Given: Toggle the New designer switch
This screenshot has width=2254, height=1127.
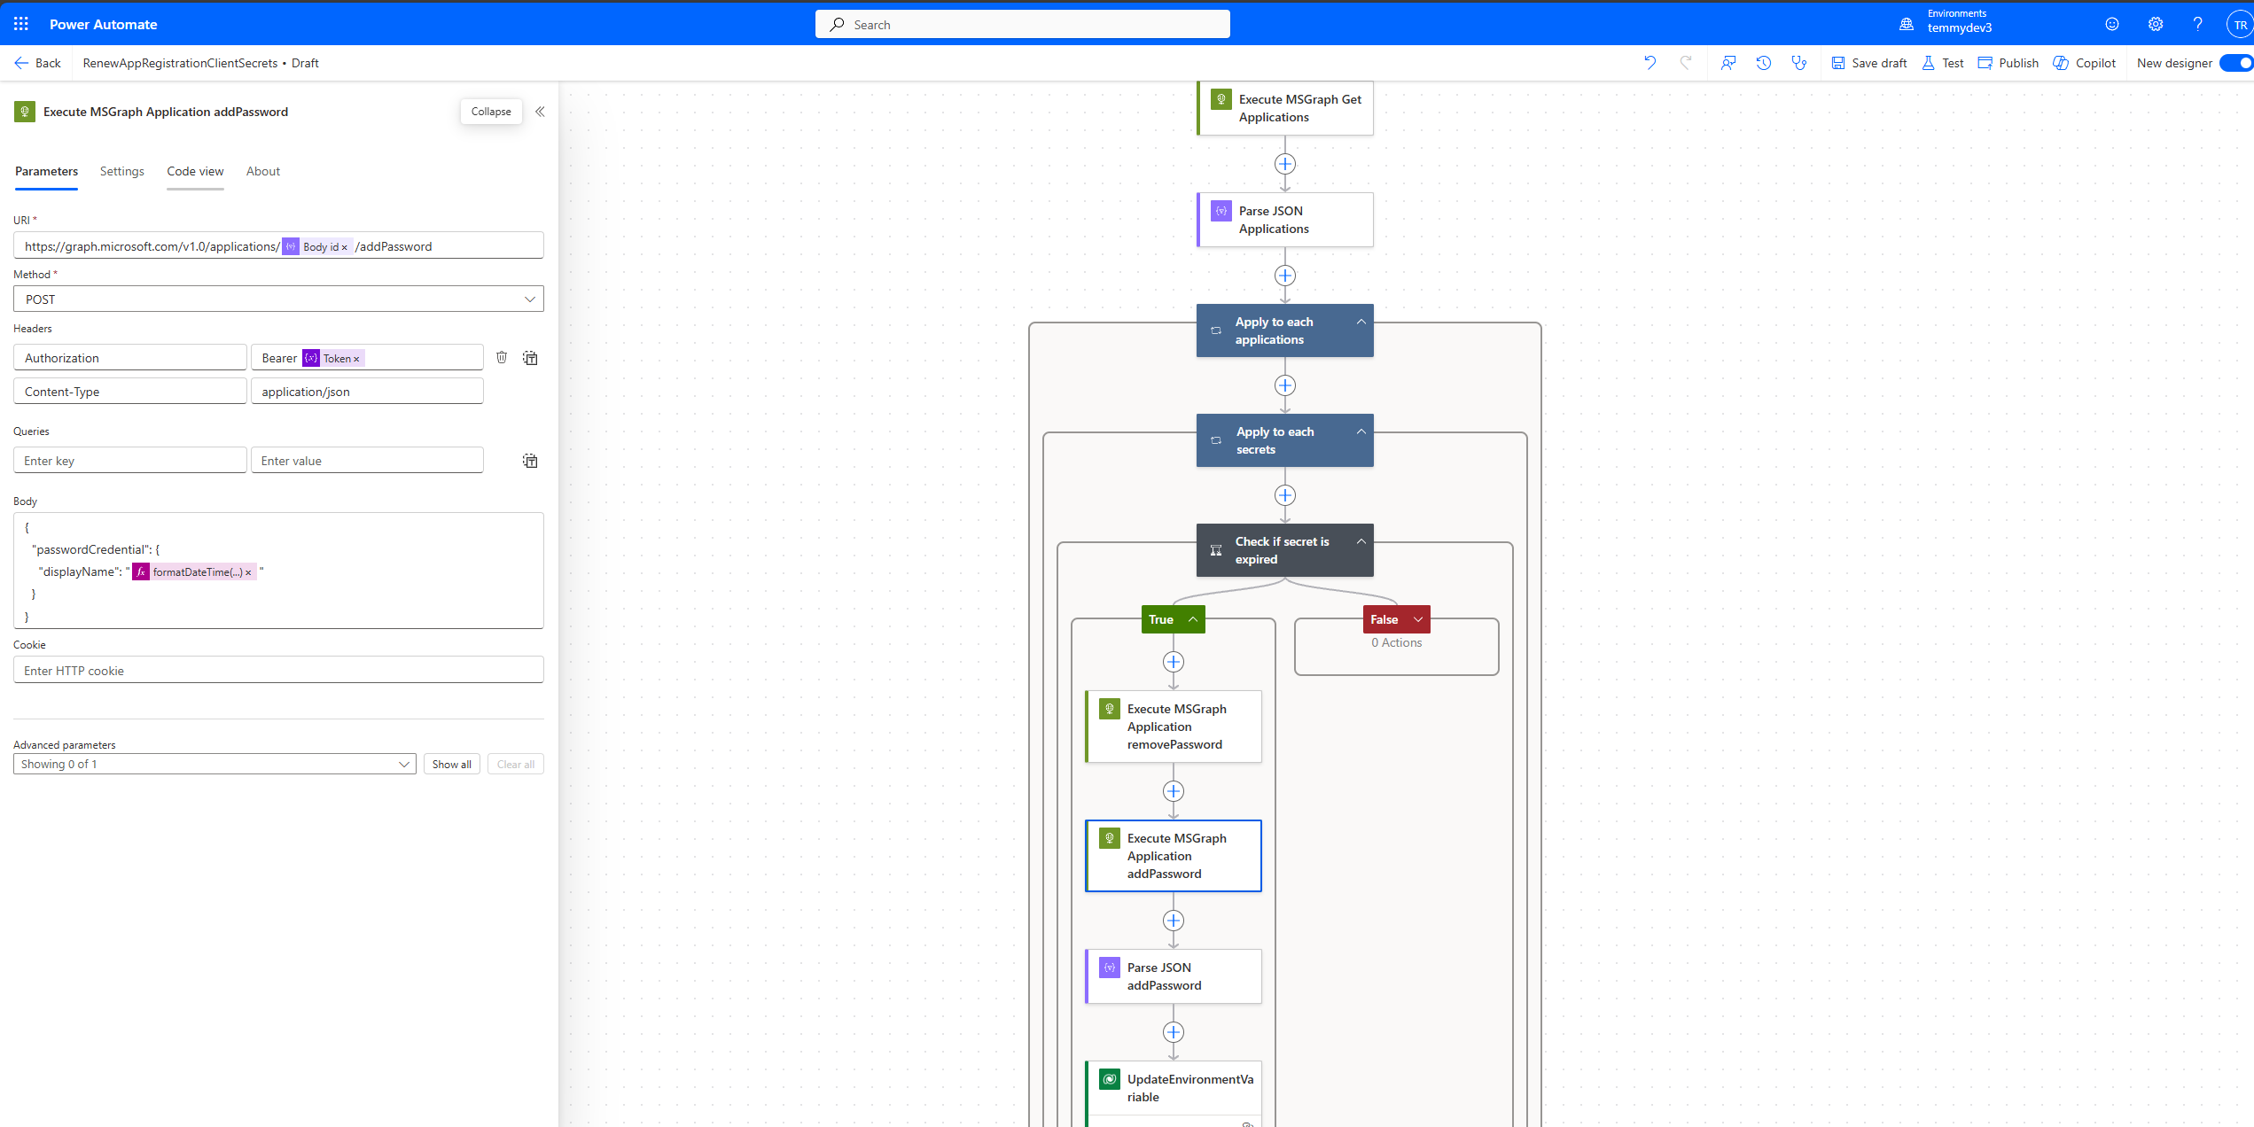Looking at the screenshot, I should [2237, 63].
